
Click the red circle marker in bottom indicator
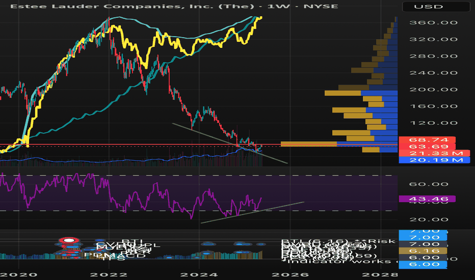pyautogui.click(x=69, y=240)
